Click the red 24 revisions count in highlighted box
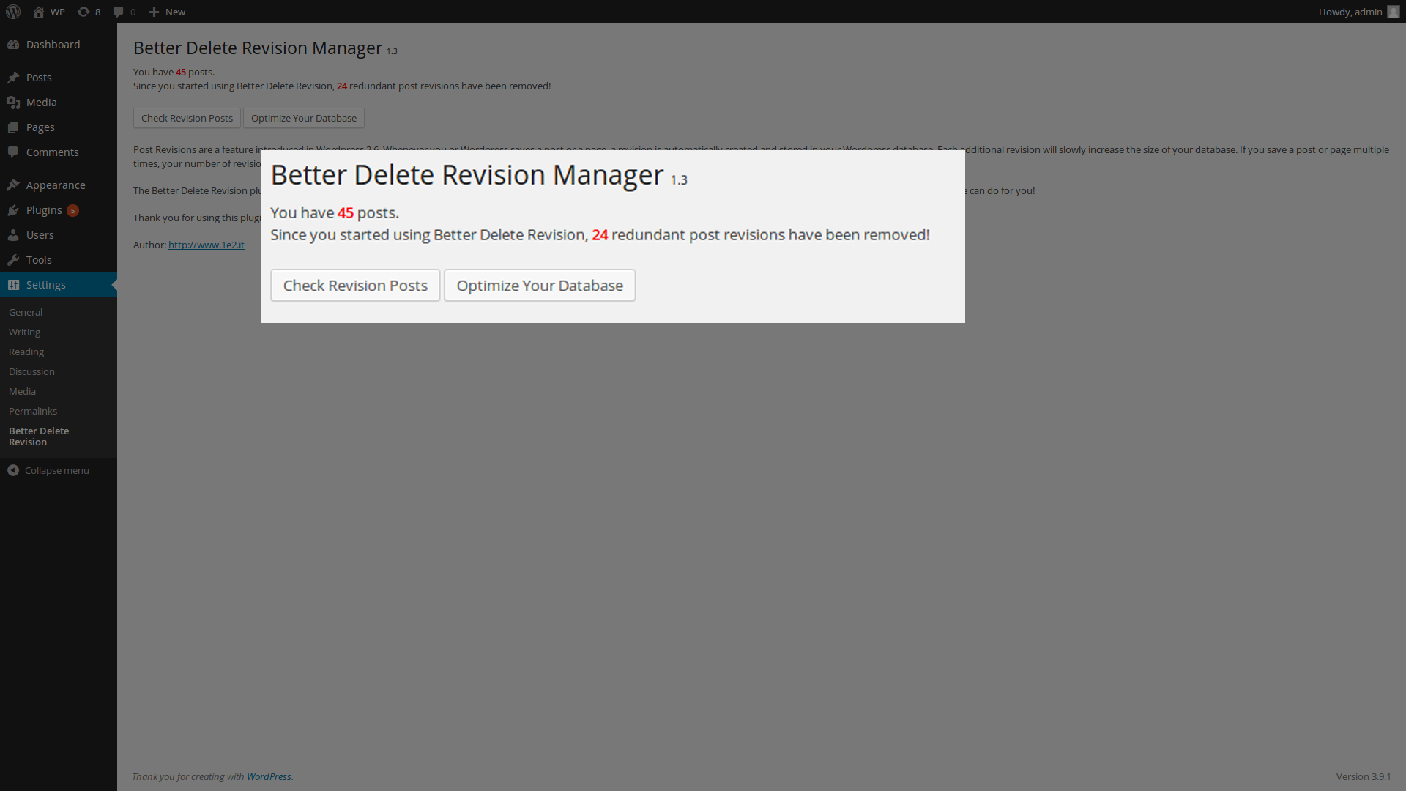 coord(600,235)
